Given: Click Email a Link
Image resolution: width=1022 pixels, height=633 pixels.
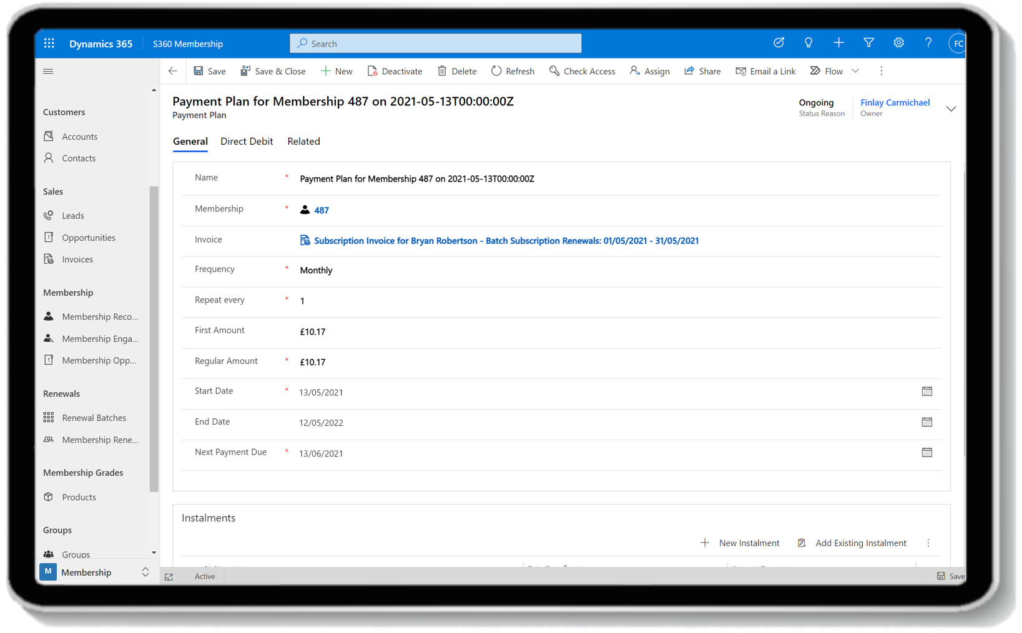Looking at the screenshot, I should point(765,71).
